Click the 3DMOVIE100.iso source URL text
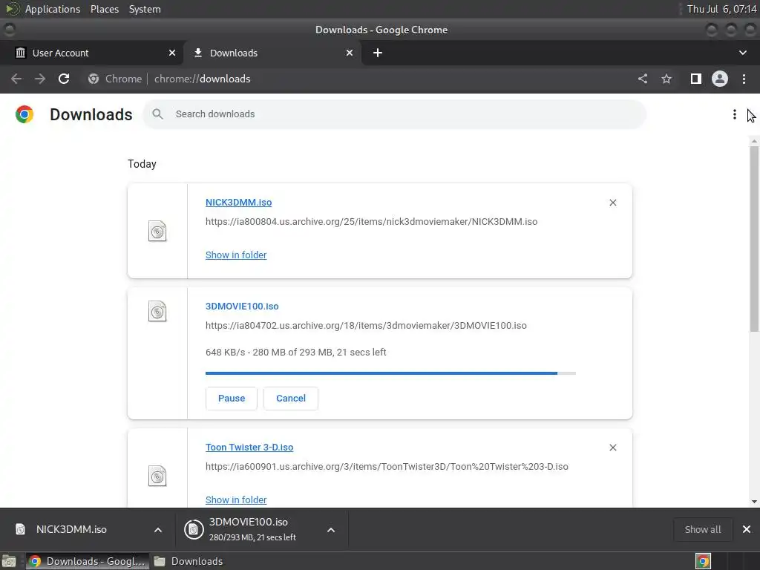This screenshot has width=760, height=570. pos(366,326)
